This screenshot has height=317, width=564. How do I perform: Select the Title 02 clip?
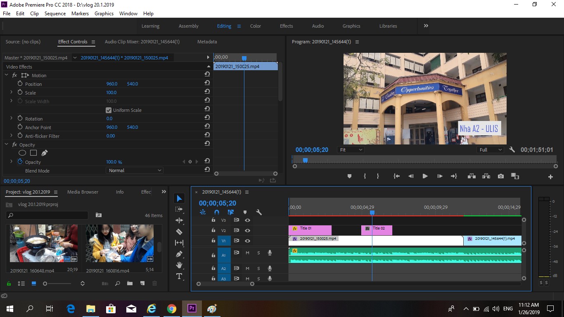[377, 230]
